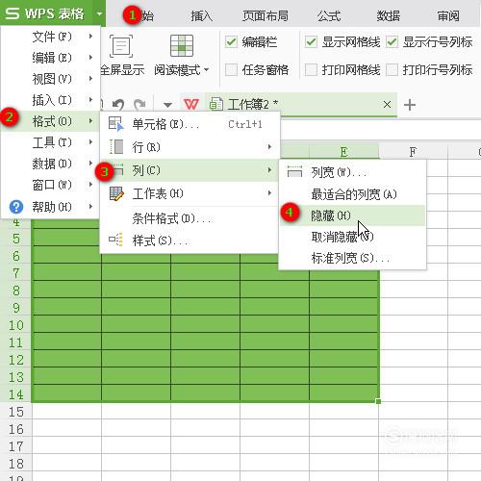Click the red WPS W icon
481x481 pixels.
pos(191,104)
